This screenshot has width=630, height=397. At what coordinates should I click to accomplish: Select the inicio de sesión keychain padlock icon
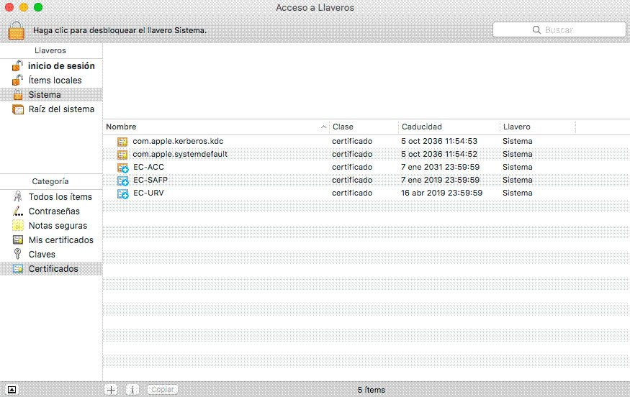click(x=17, y=65)
